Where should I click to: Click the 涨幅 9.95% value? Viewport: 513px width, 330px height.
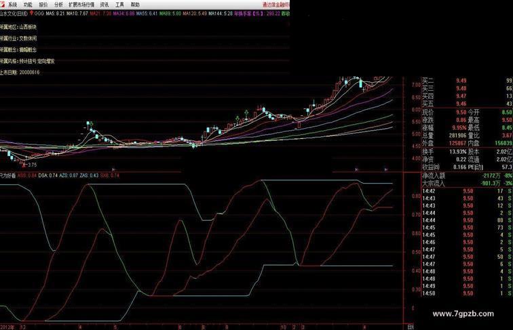(459, 127)
